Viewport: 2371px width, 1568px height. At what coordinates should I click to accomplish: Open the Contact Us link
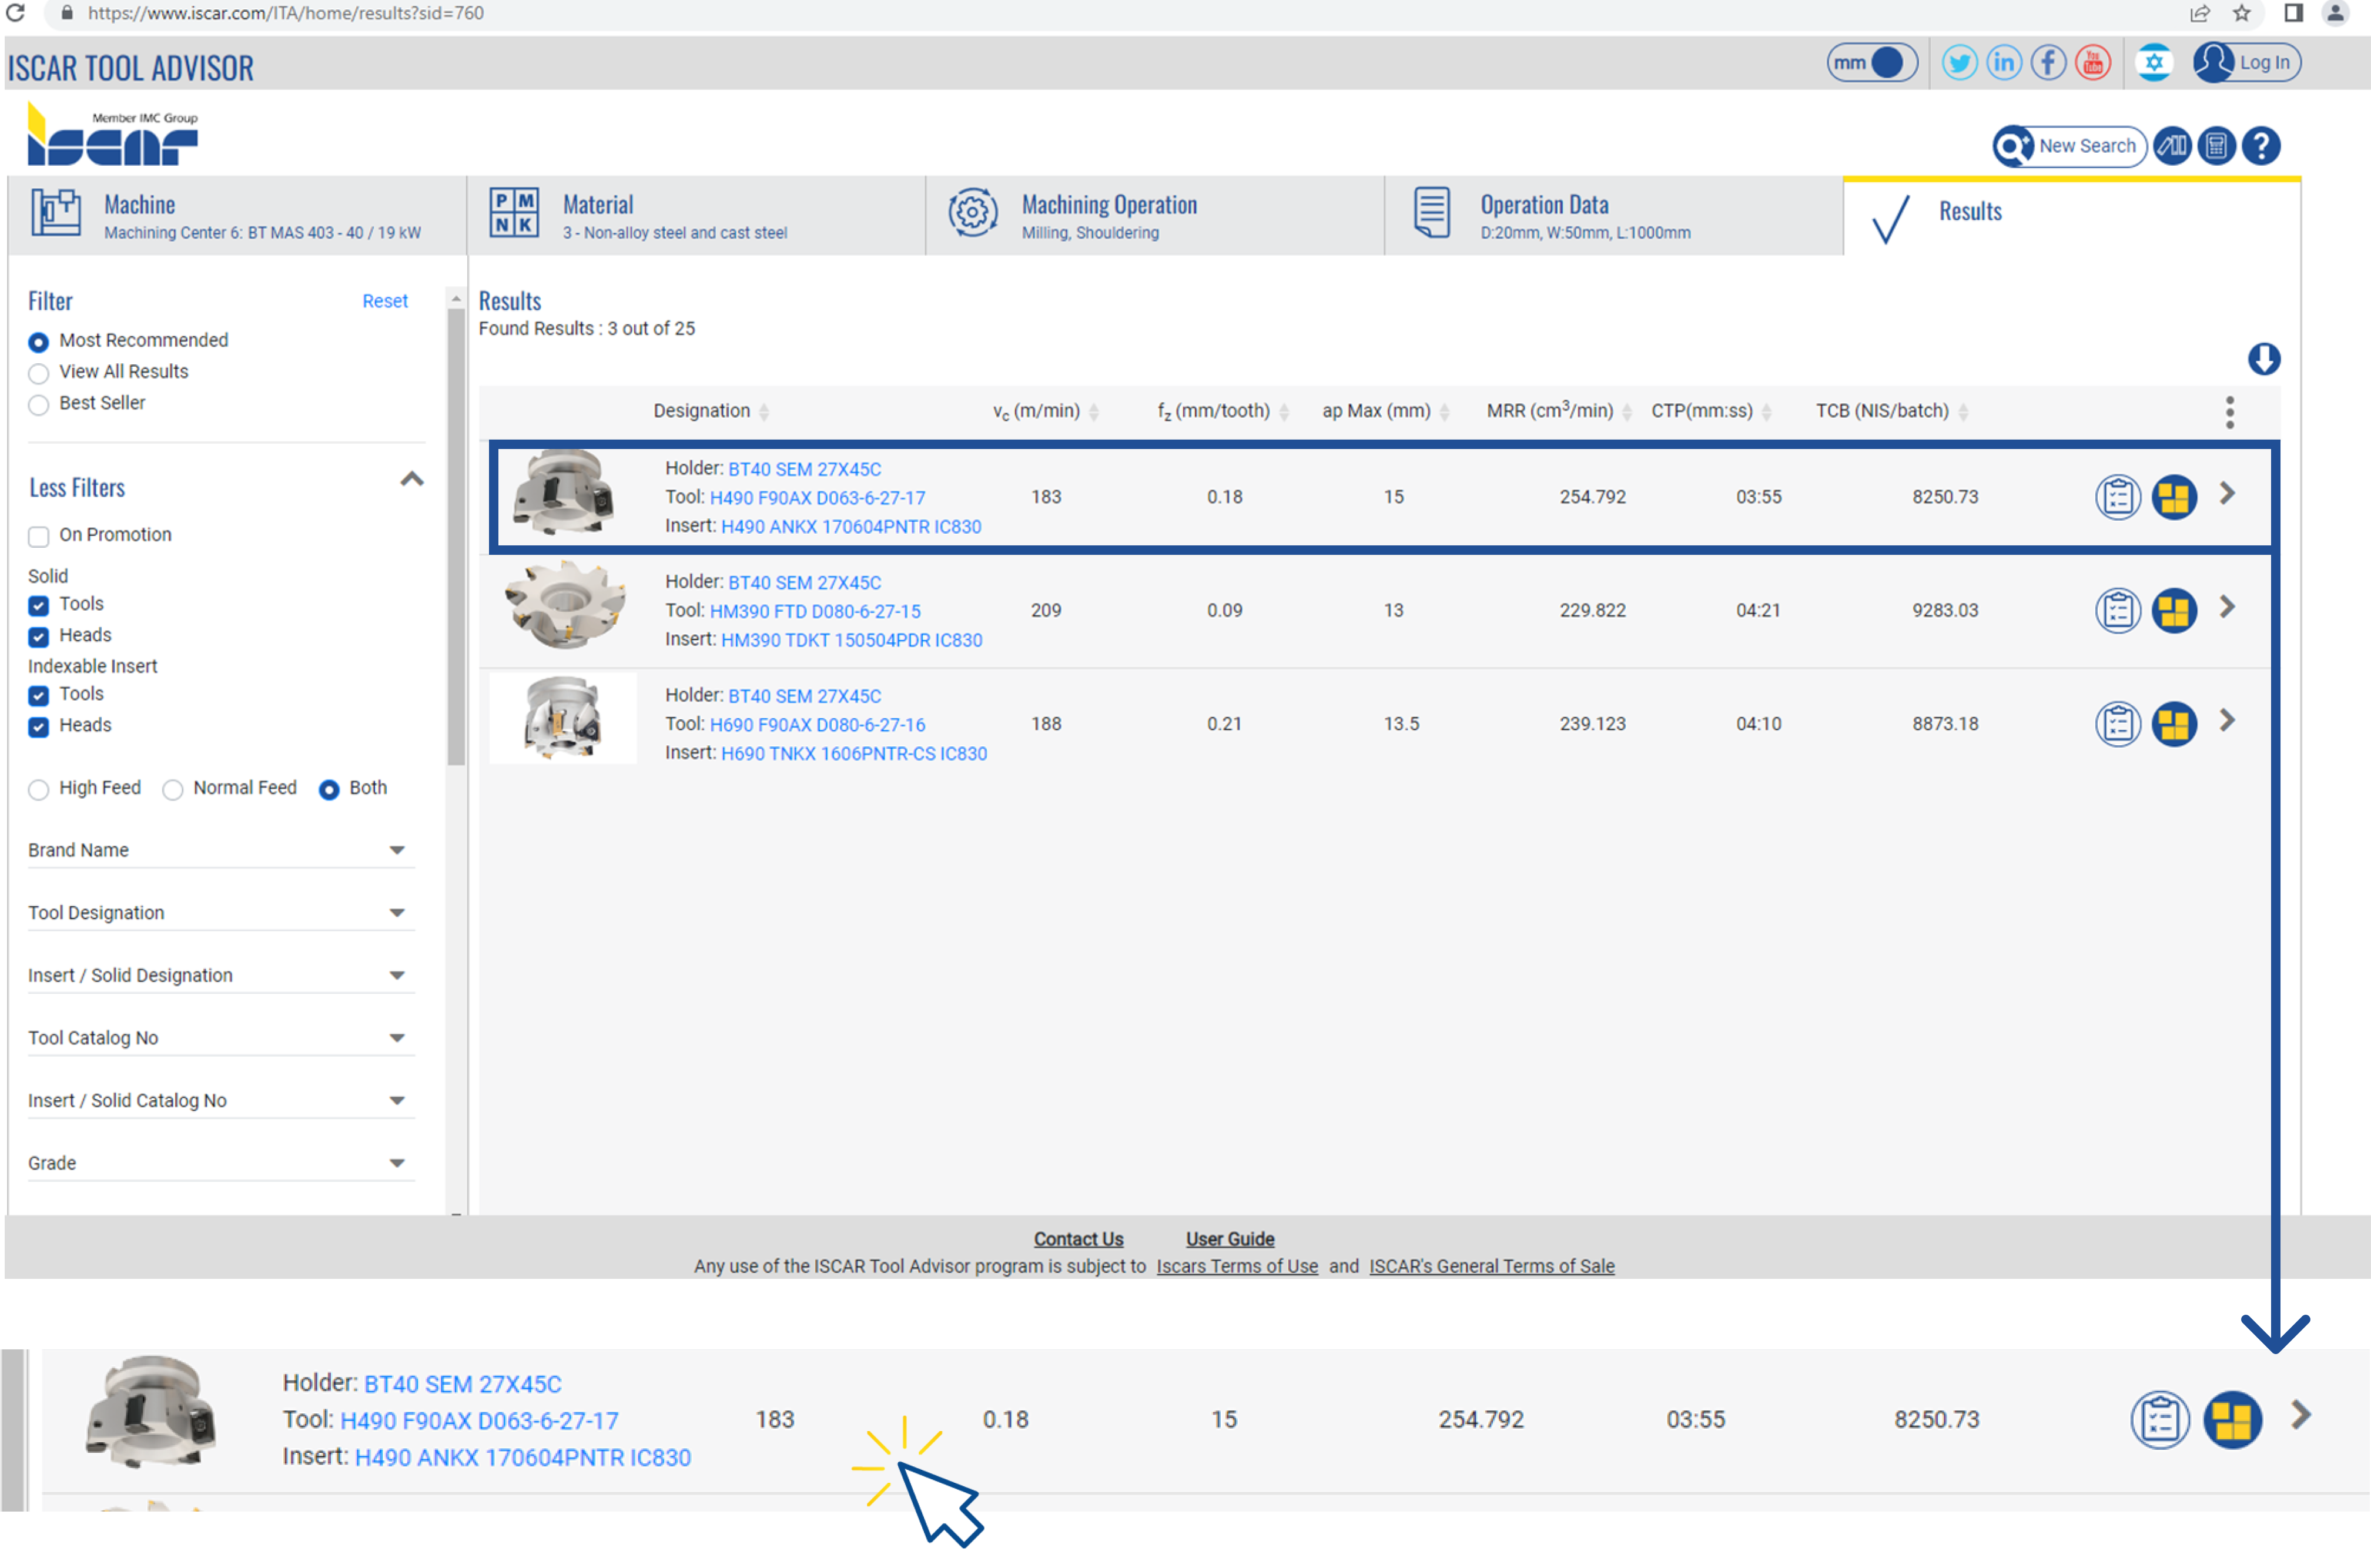tap(1078, 1239)
